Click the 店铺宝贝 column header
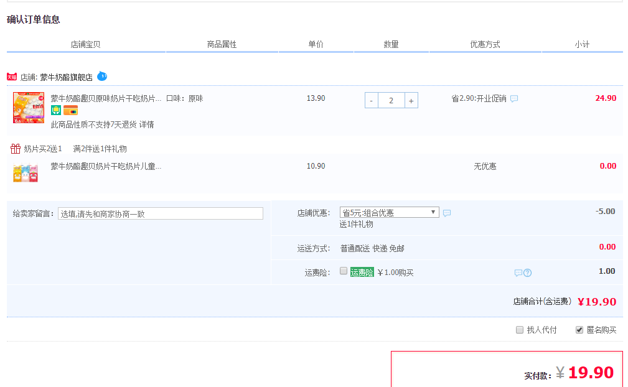This screenshot has width=628, height=387. (x=85, y=44)
